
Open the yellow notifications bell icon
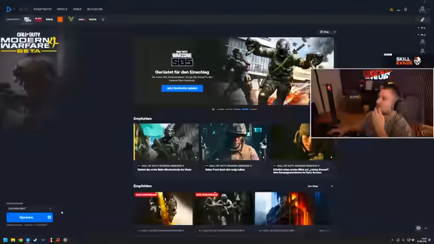[391, 9]
